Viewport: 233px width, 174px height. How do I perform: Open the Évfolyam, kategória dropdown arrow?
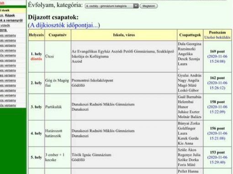pyautogui.click(x=136, y=6)
